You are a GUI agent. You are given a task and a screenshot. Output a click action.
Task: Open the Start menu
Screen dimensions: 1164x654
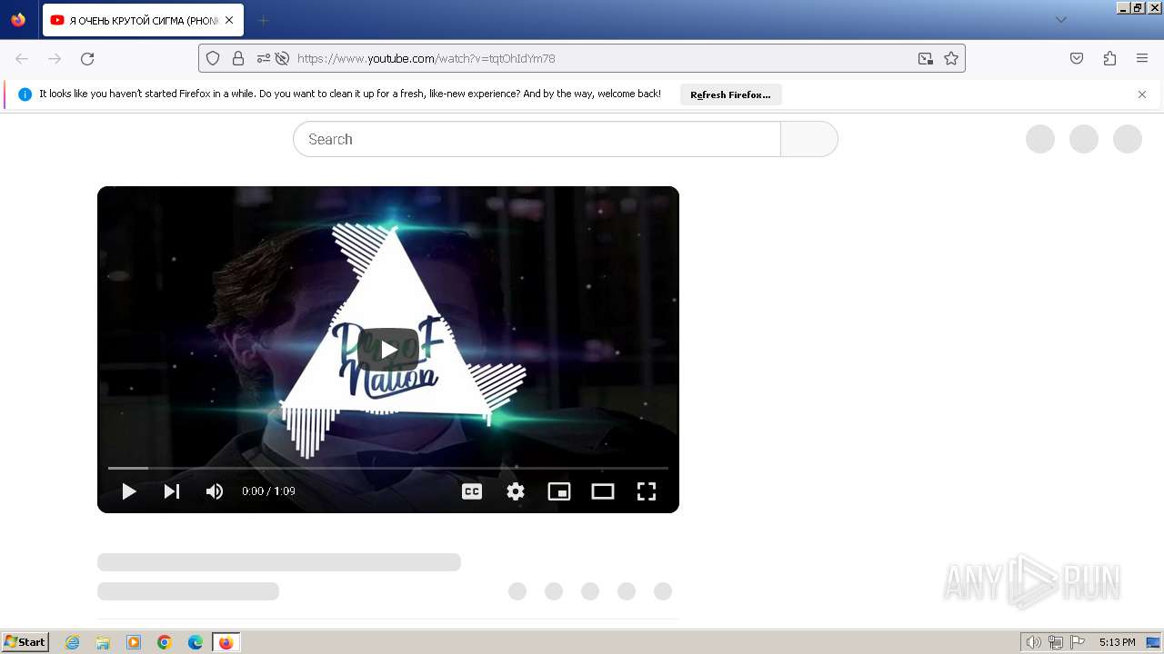pos(25,642)
